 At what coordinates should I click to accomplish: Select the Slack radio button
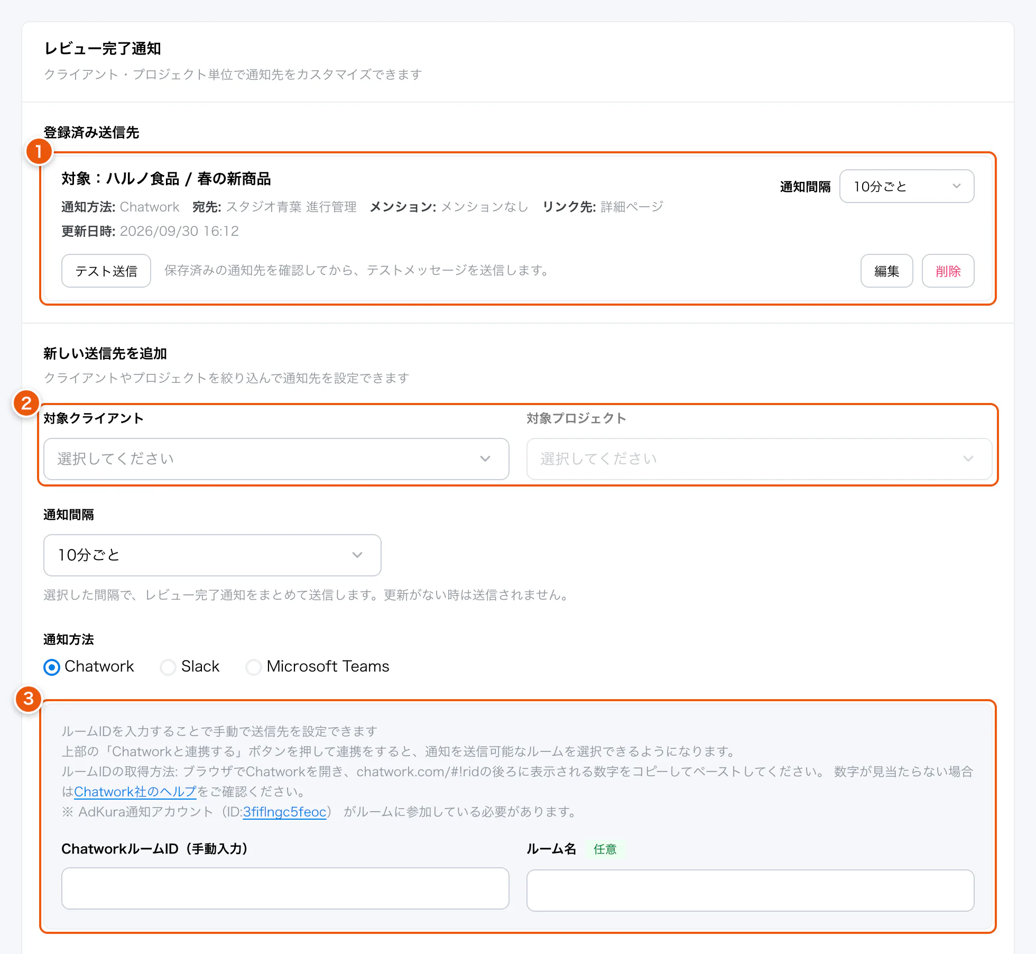coord(168,667)
